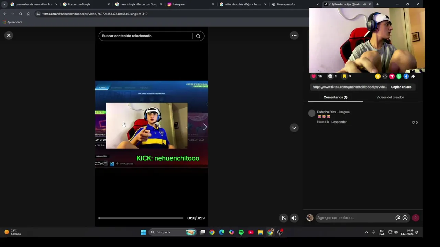The image size is (440, 247).
Task: Open the OBS Studio taskbar icon
Action: coord(280,232)
